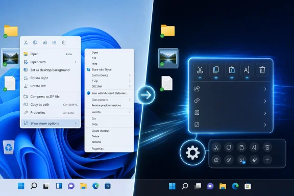Open the large gear settings icon
This screenshot has width=294, height=196.
pos(192,153)
